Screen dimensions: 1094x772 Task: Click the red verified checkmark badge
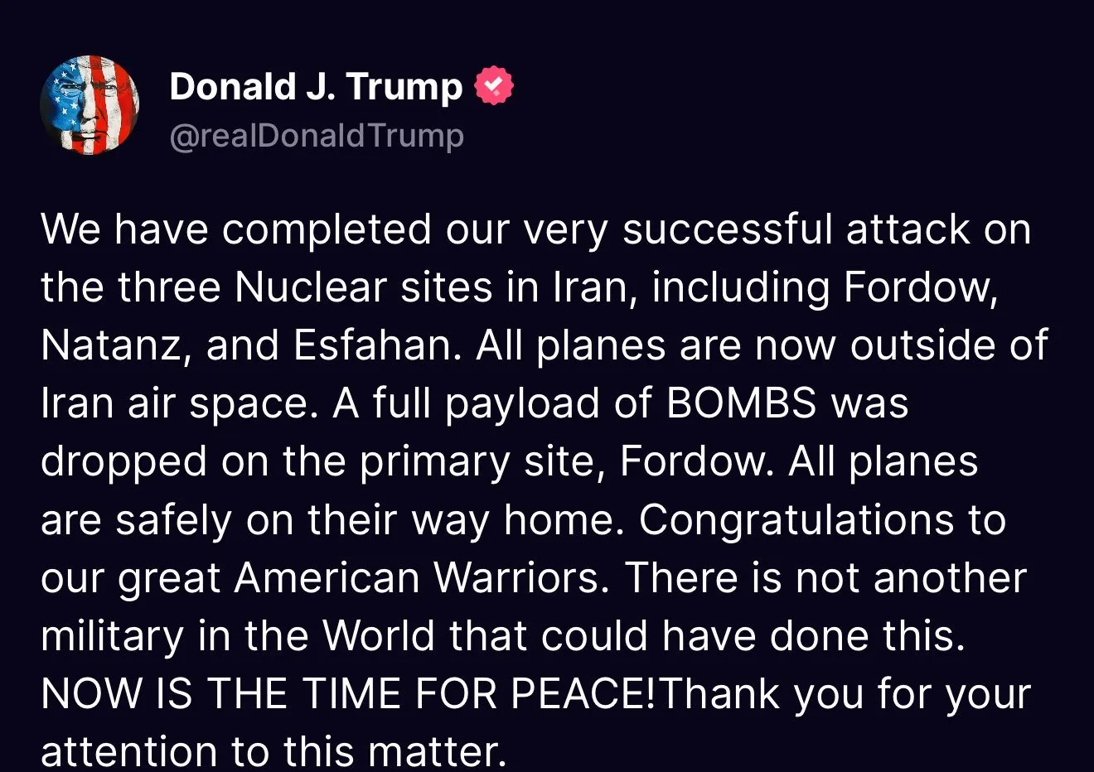[x=494, y=85]
